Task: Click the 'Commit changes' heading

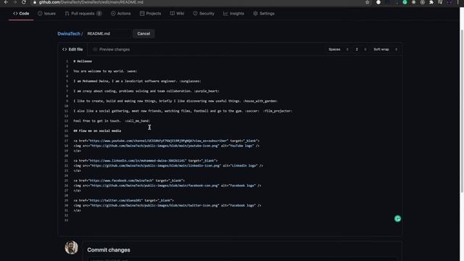Action: click(109, 250)
